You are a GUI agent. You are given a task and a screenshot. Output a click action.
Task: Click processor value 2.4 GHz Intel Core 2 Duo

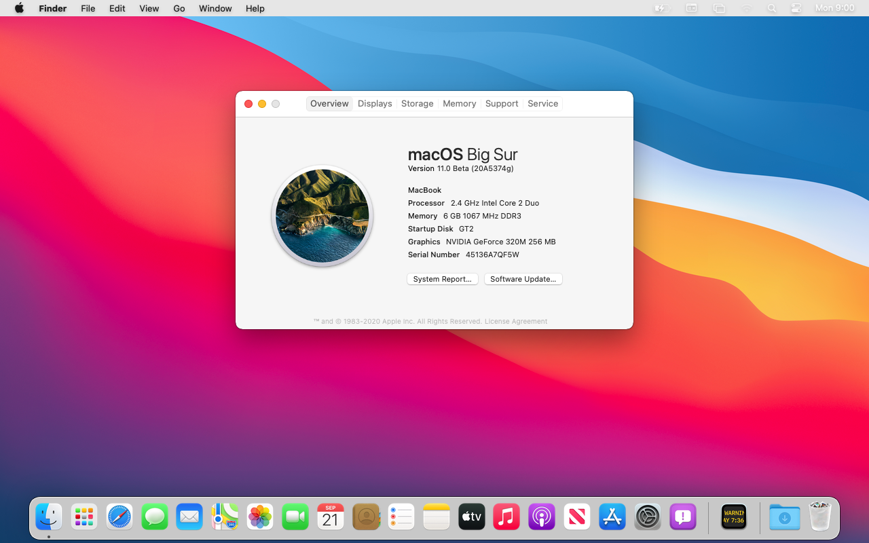pos(495,203)
